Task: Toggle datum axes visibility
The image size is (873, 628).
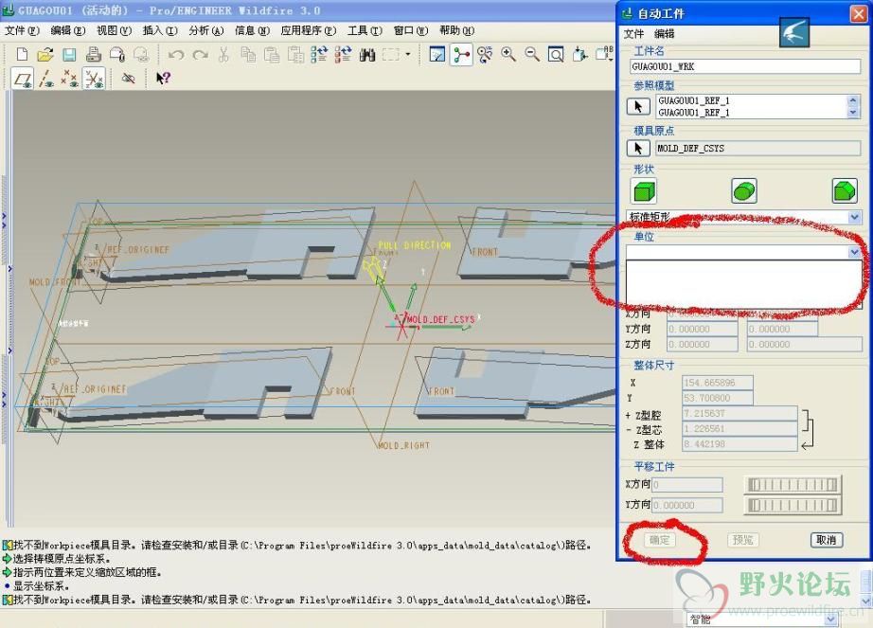Action: click(46, 79)
